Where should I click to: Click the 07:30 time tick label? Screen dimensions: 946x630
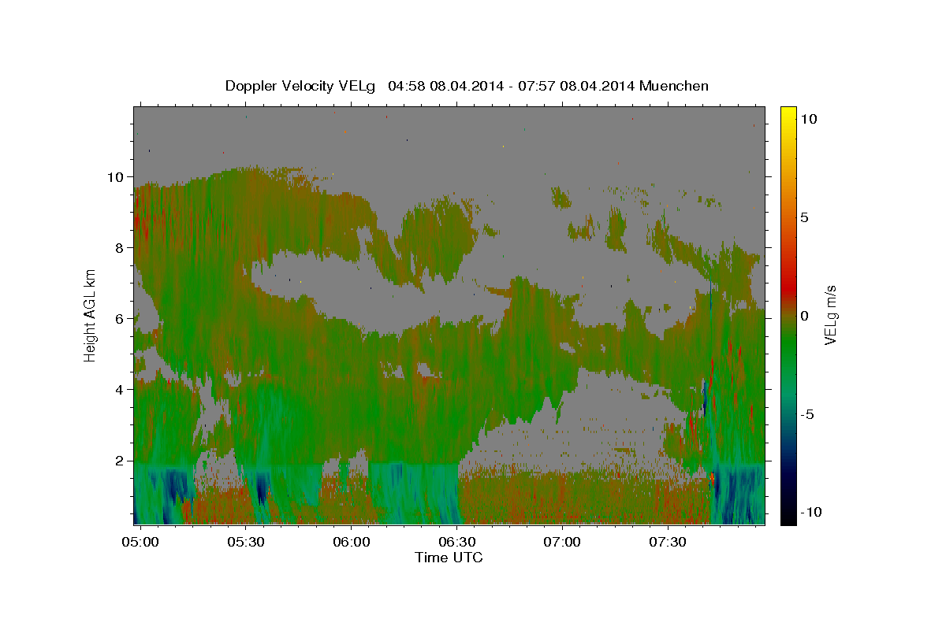[668, 542]
